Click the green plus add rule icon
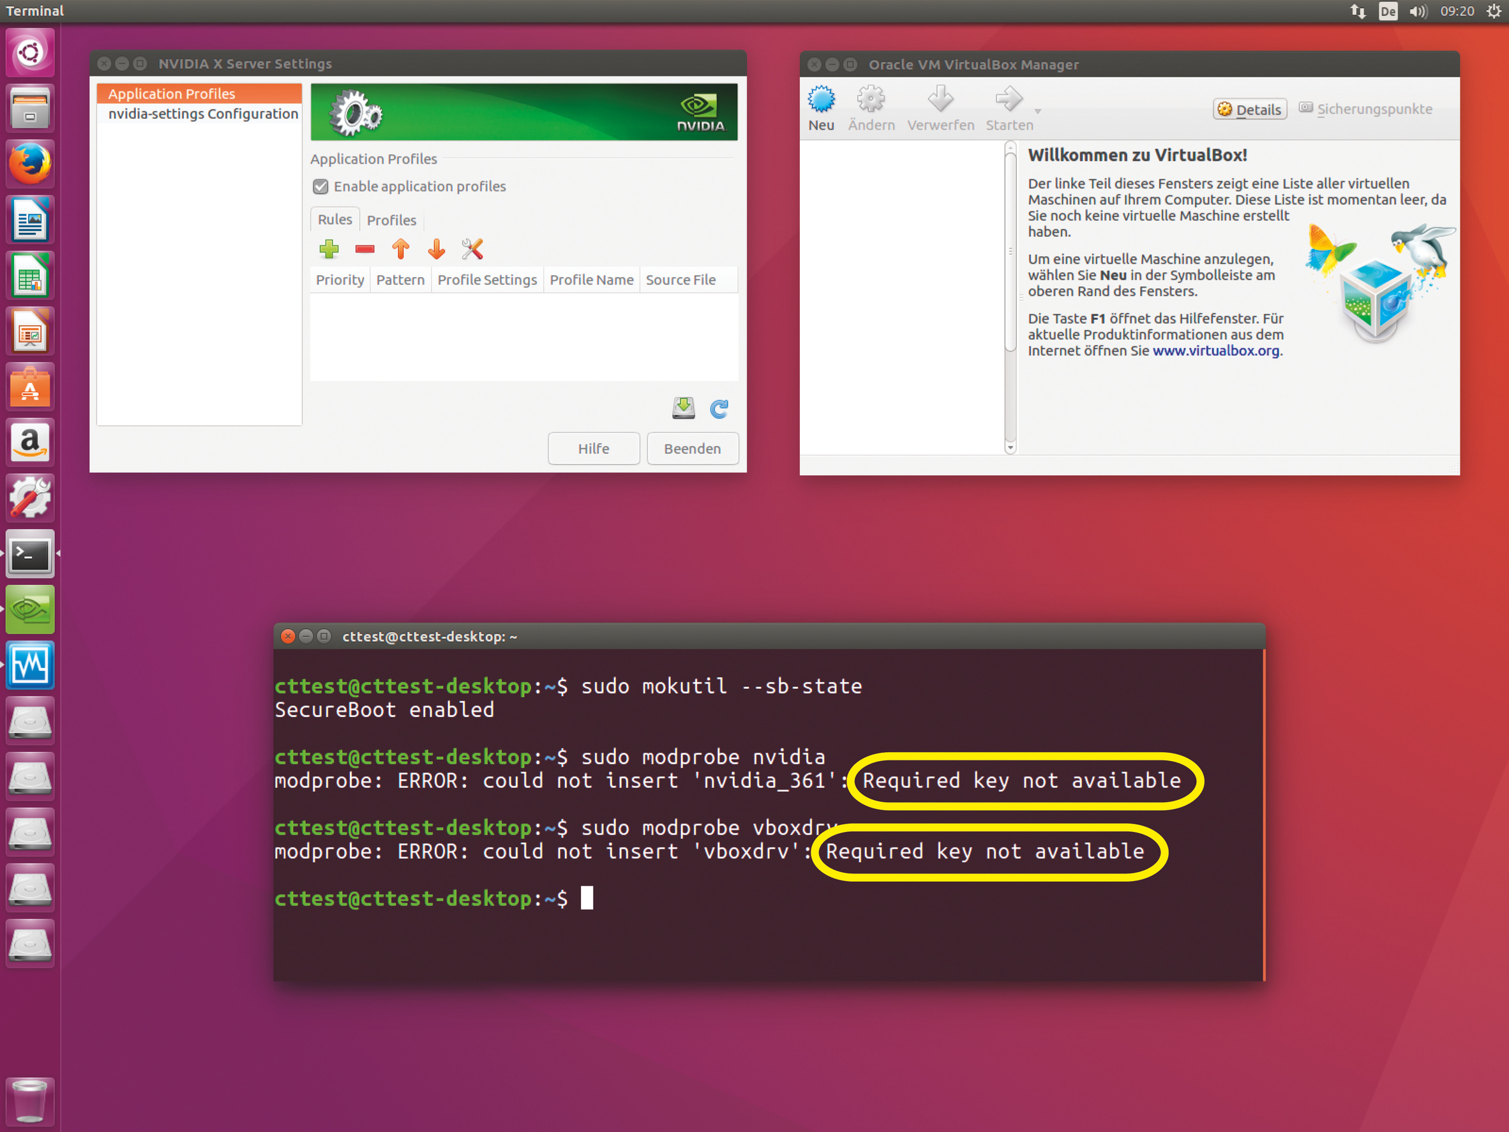Screen dimensions: 1509x1132 click(329, 249)
